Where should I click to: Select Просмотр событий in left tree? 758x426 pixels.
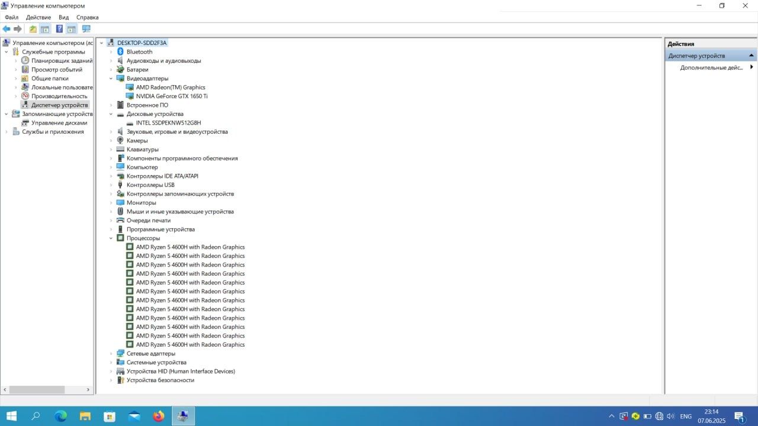(x=57, y=69)
